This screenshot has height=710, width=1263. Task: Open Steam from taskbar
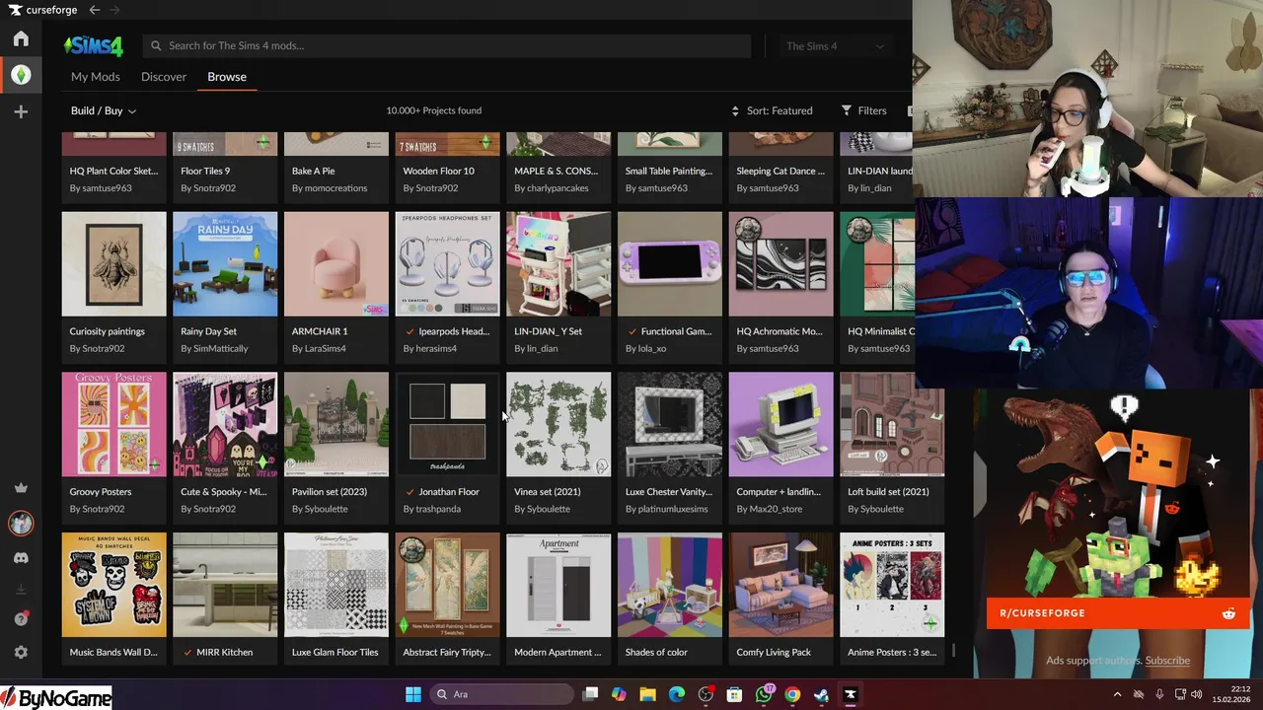tap(821, 694)
